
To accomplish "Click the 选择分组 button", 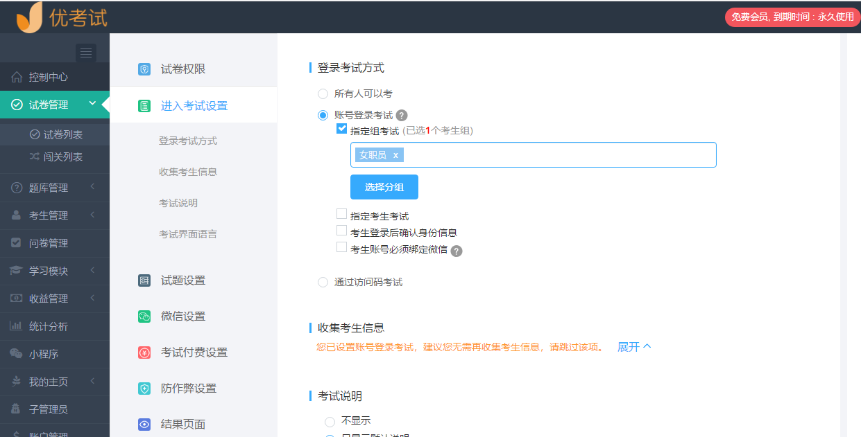I will tap(384, 186).
